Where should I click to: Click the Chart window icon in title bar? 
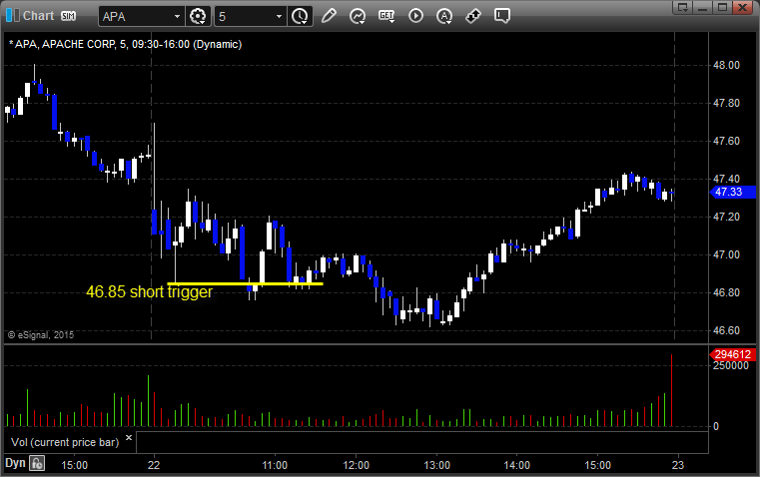pos(12,15)
